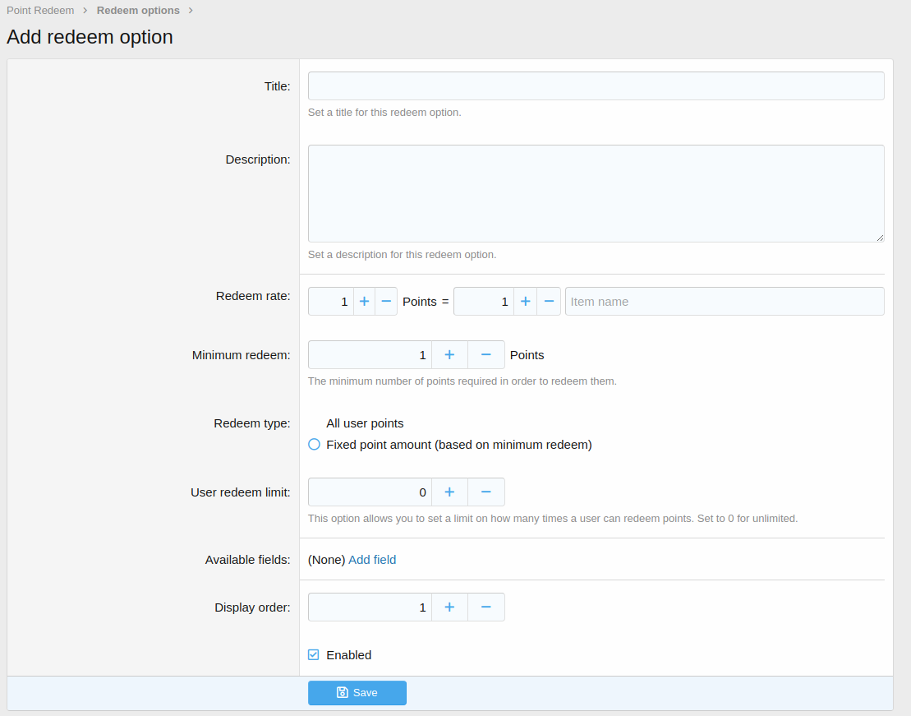
Task: Click the Add field link
Action: [x=372, y=560]
